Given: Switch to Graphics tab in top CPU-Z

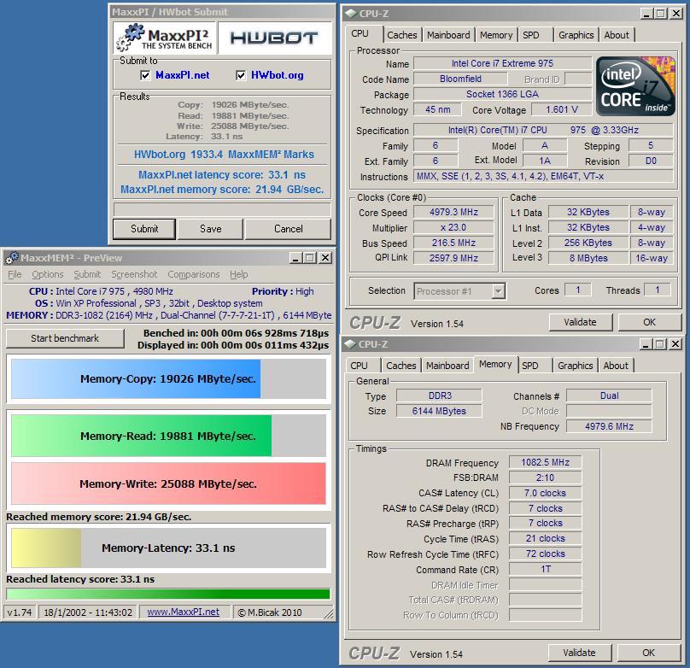Looking at the screenshot, I should pos(576,35).
